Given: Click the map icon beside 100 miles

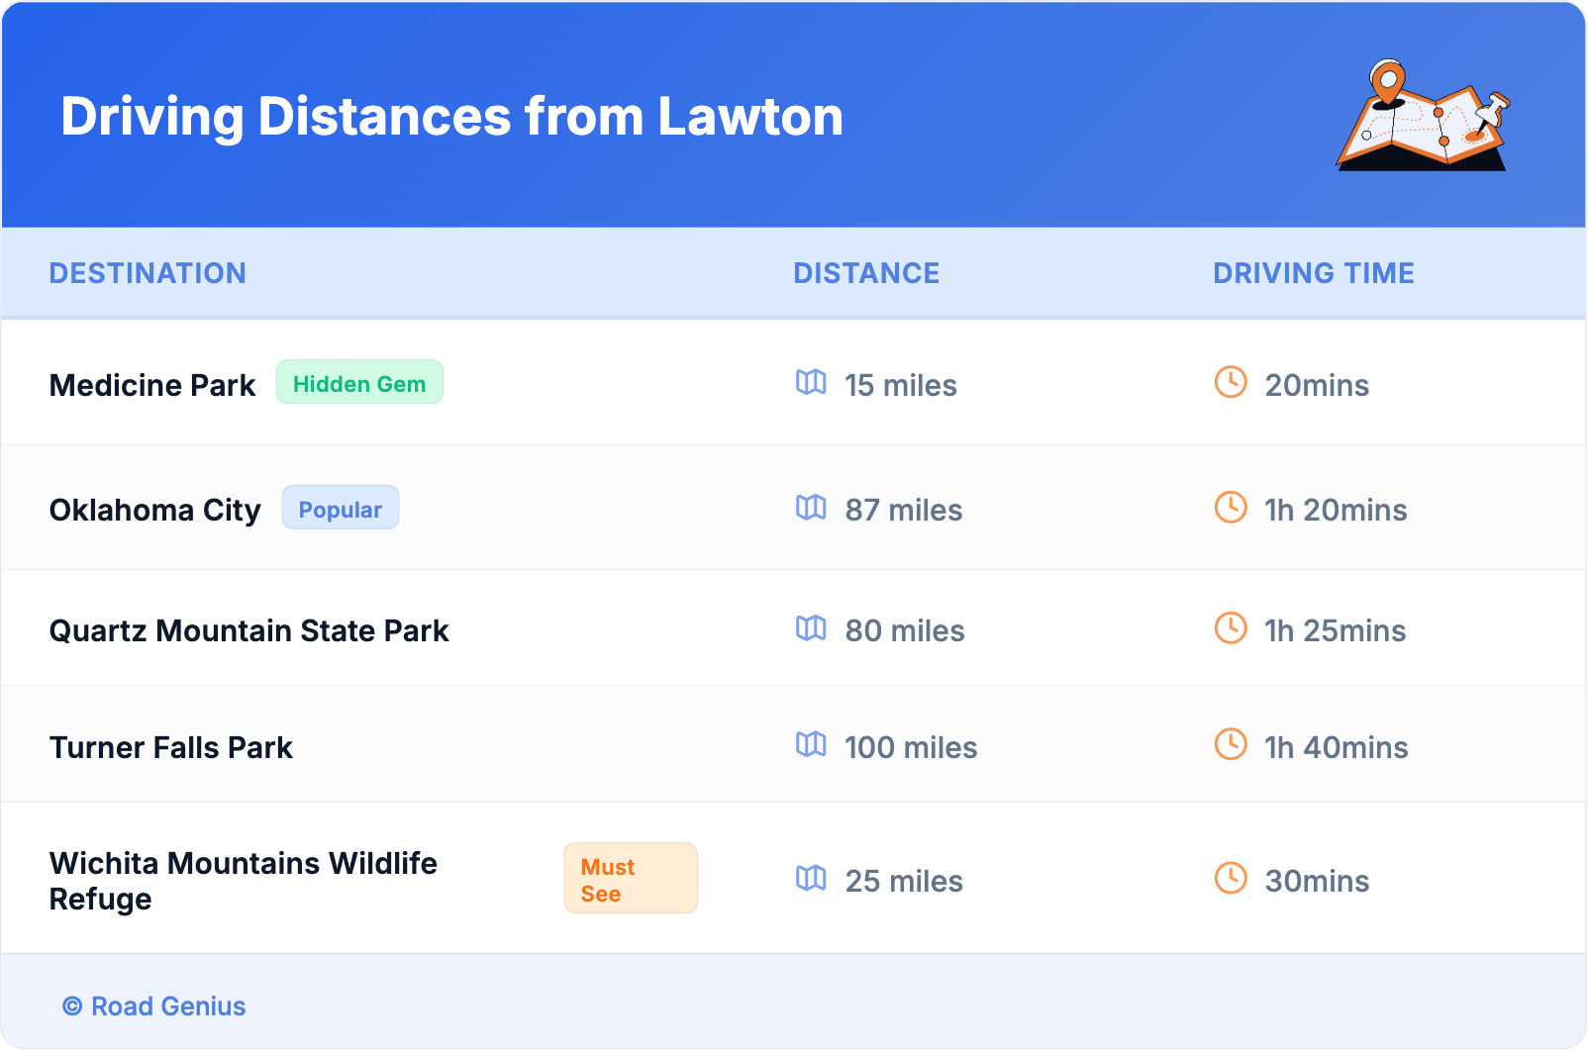Looking at the screenshot, I should pyautogui.click(x=811, y=744).
